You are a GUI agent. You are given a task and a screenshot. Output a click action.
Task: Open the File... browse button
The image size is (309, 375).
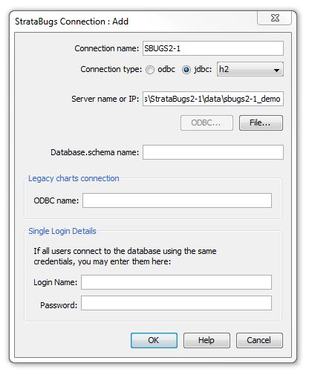coord(261,123)
